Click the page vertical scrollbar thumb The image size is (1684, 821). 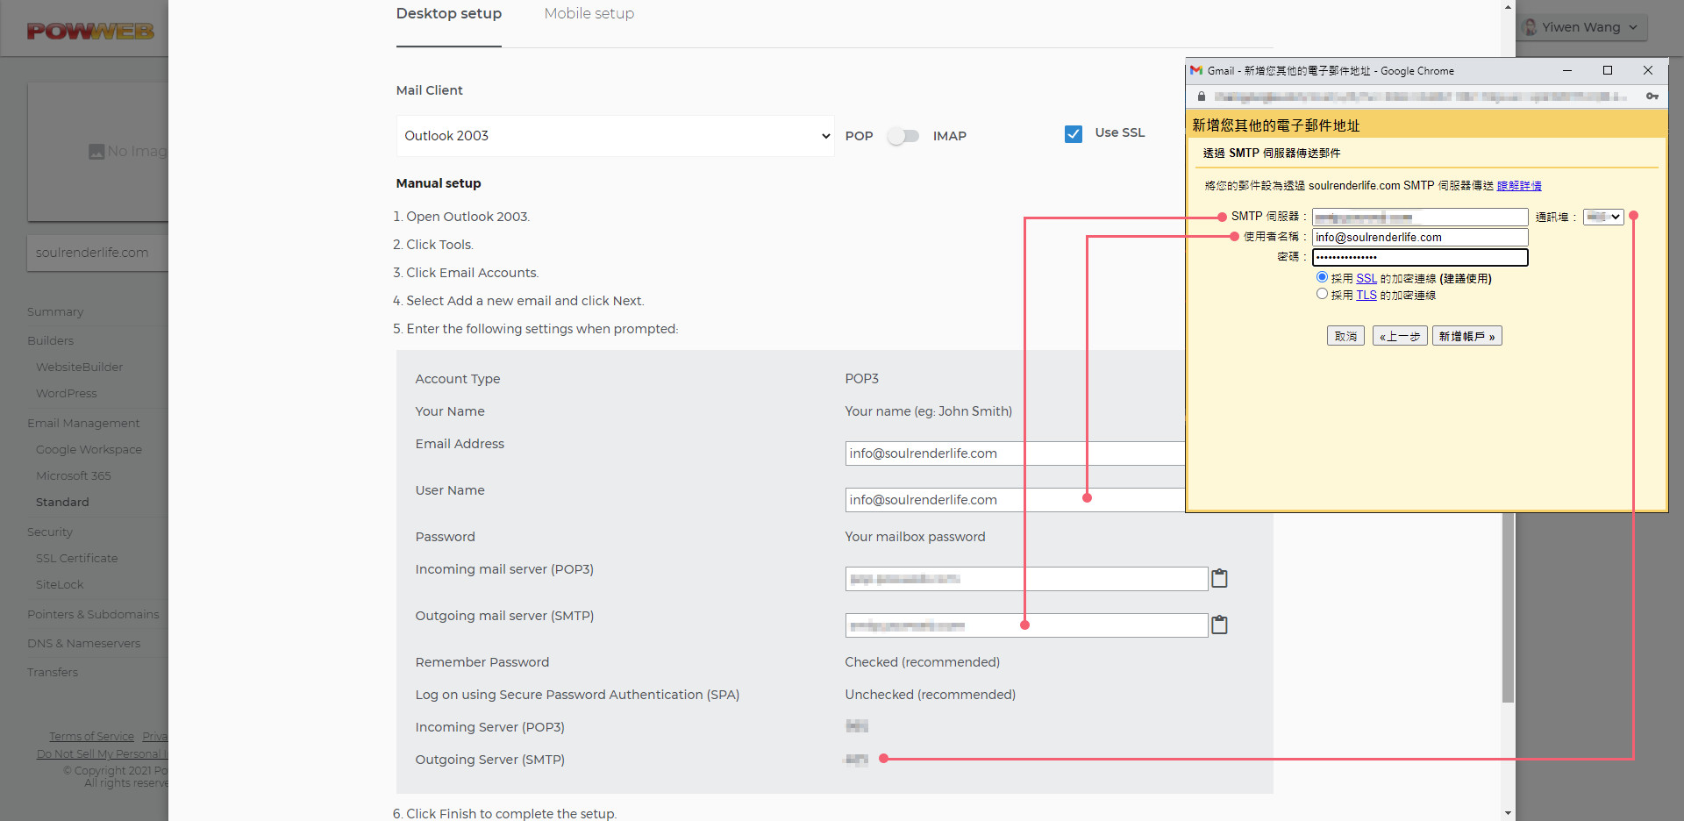[1509, 607]
